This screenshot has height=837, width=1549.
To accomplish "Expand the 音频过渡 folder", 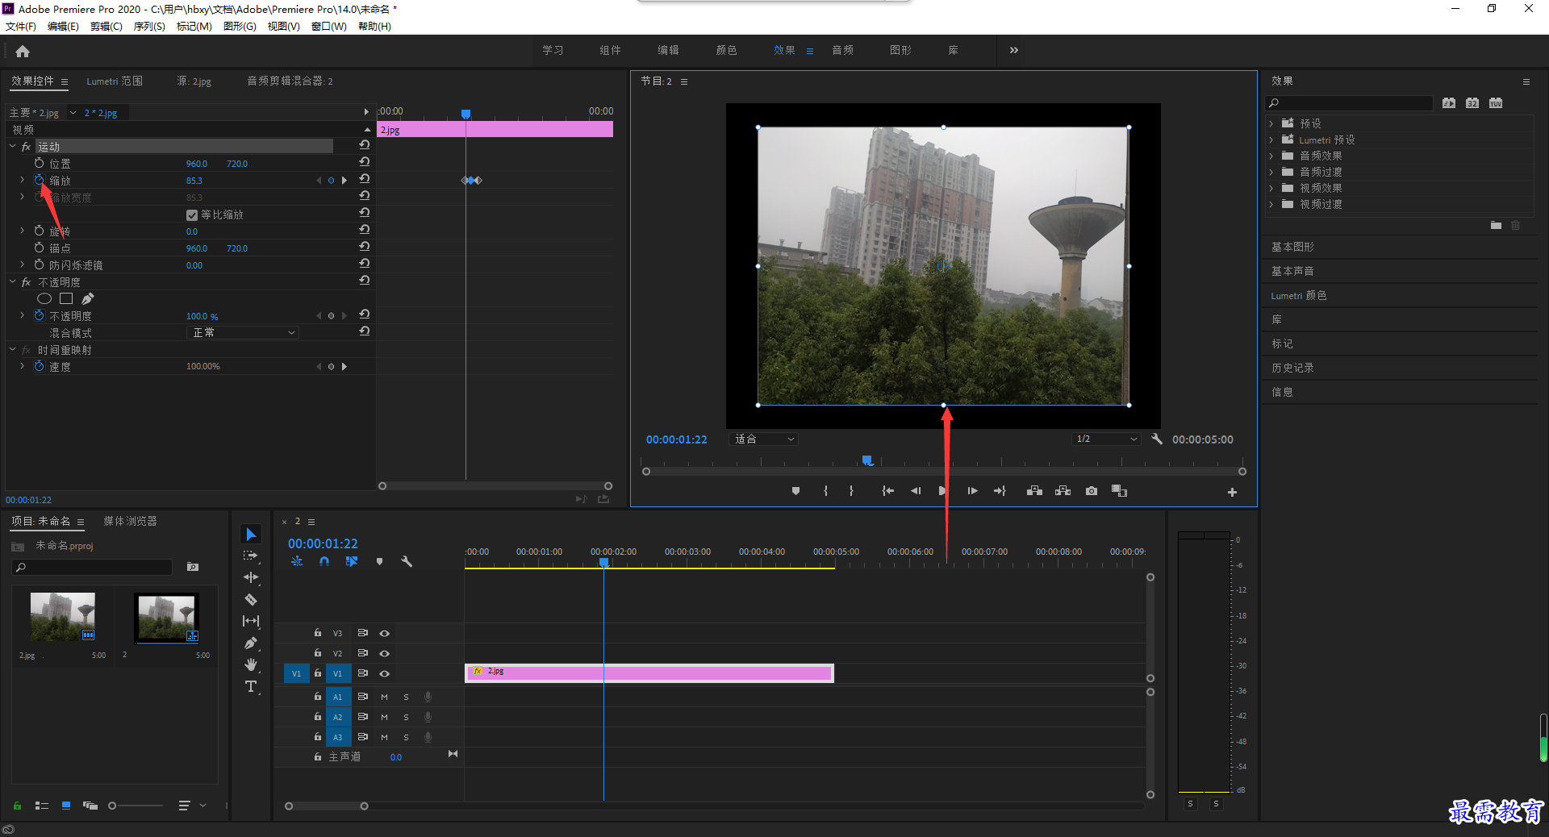I will click(1271, 172).
